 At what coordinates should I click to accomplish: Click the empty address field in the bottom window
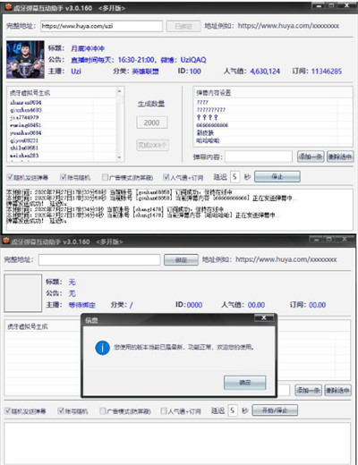pos(99,260)
